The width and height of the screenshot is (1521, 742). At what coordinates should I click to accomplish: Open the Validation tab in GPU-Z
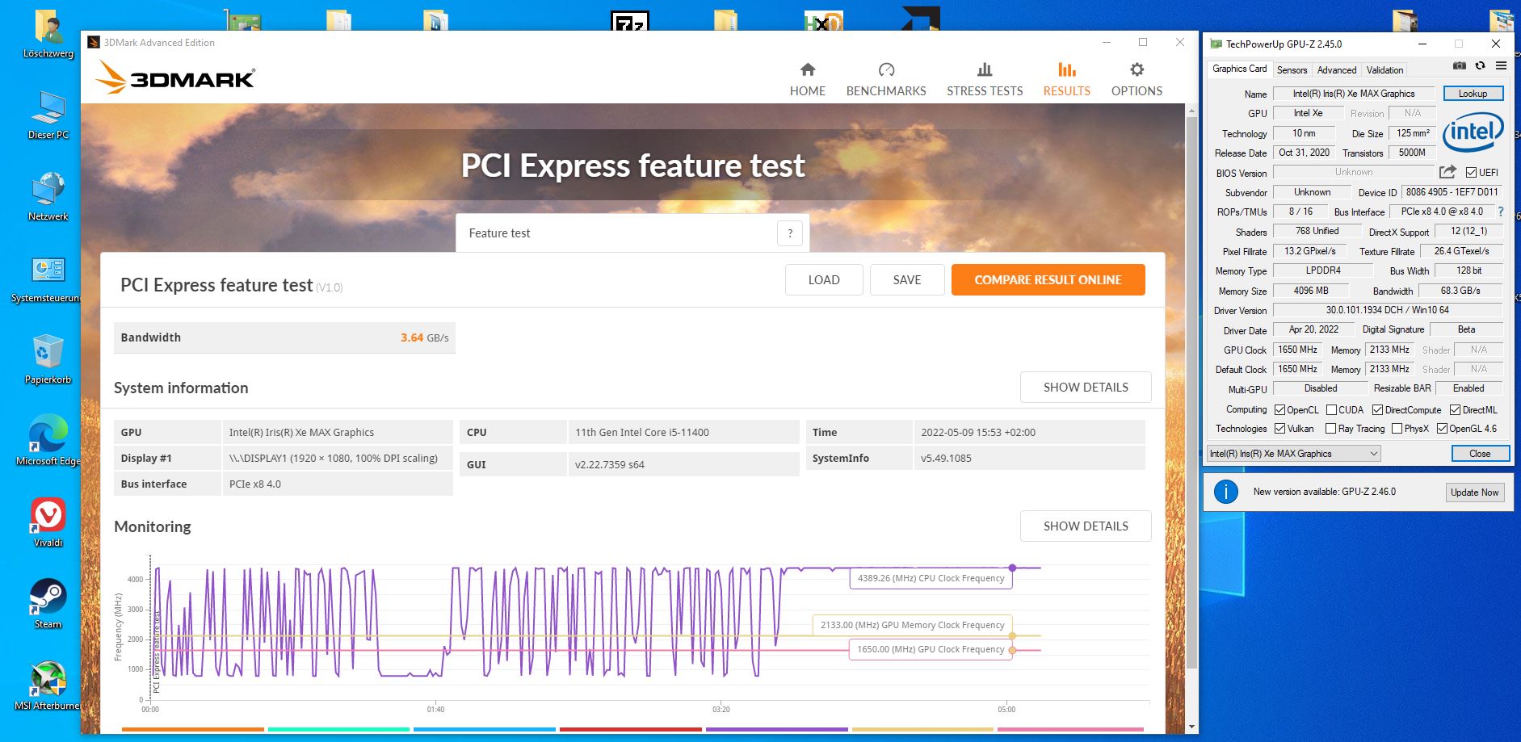[x=1384, y=70]
